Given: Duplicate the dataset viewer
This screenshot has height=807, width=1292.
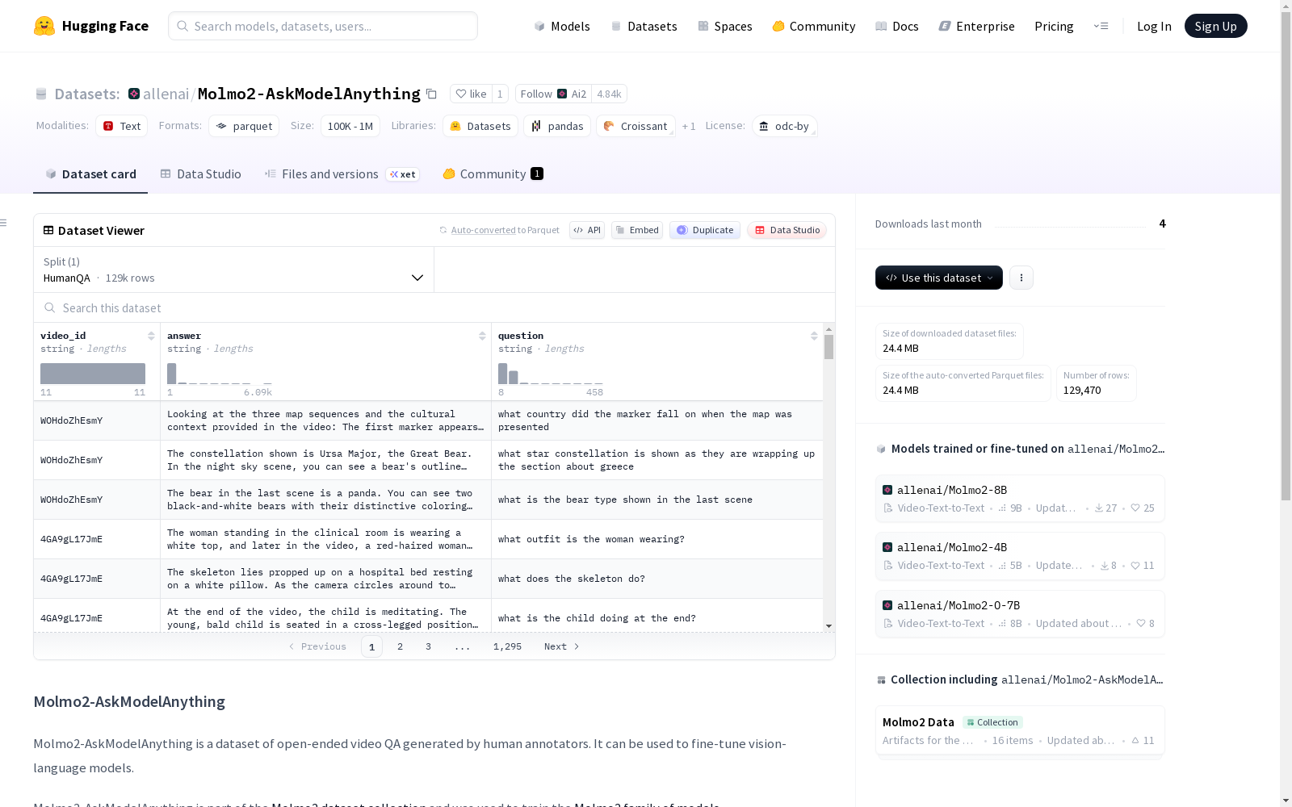Looking at the screenshot, I should 705,230.
